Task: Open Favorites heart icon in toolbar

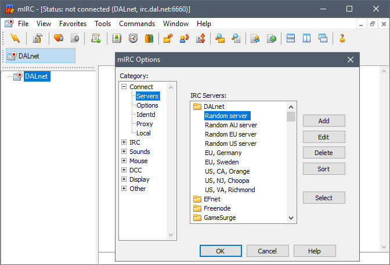Action: (59, 38)
